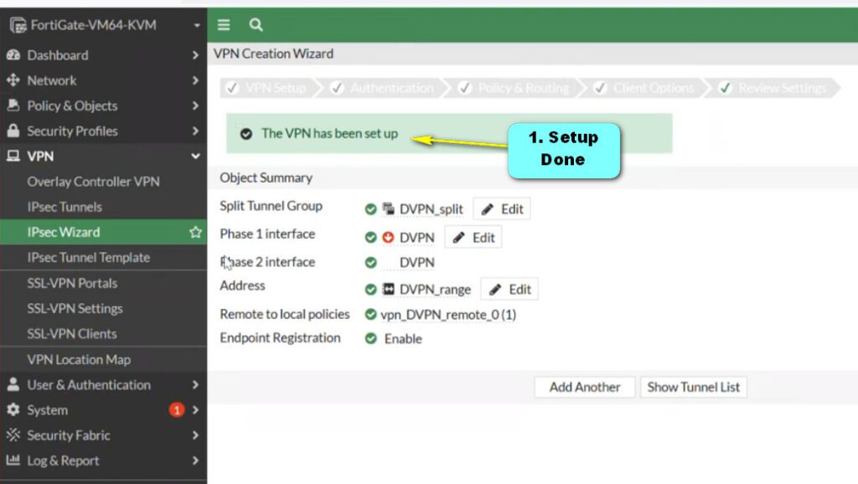Click VPN Creation Wizard title
Viewport: 858px width, 484px height.
[274, 54]
